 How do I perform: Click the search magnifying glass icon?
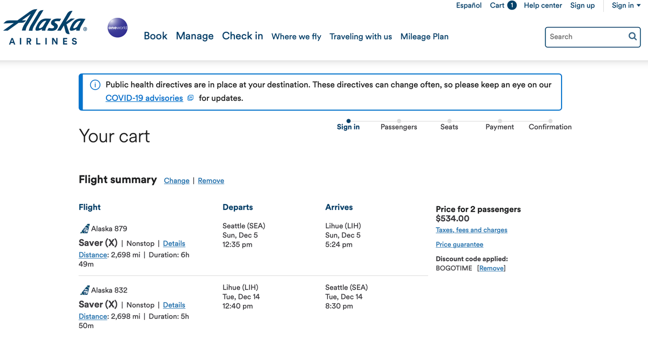point(632,36)
